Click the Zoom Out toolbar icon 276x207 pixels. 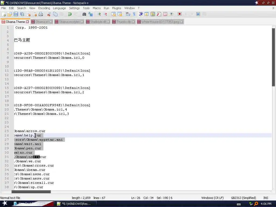pyautogui.click(x=105, y=14)
